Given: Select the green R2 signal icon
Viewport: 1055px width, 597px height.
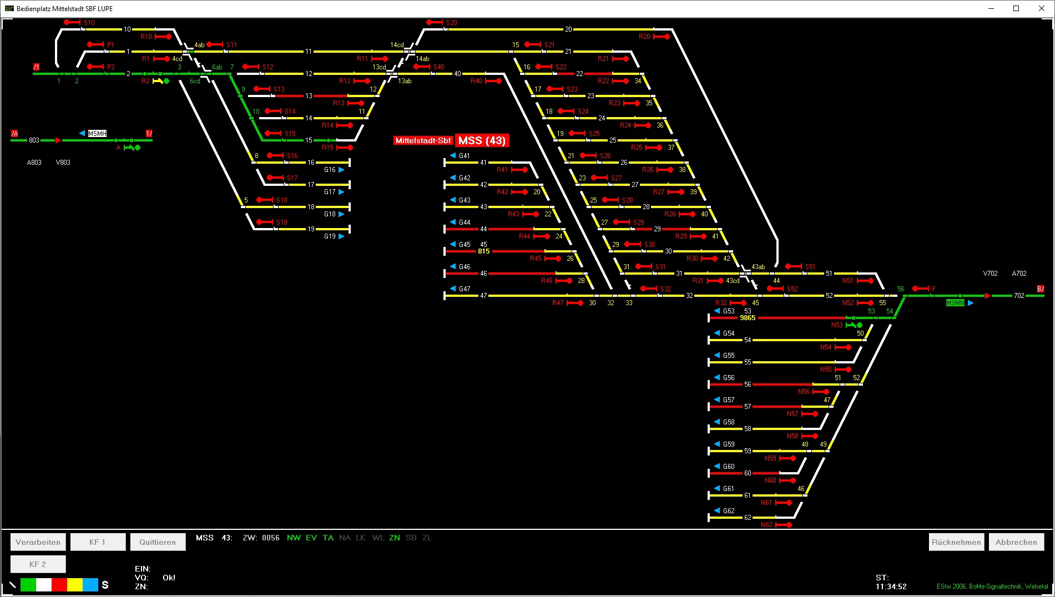Looking at the screenshot, I should (161, 81).
